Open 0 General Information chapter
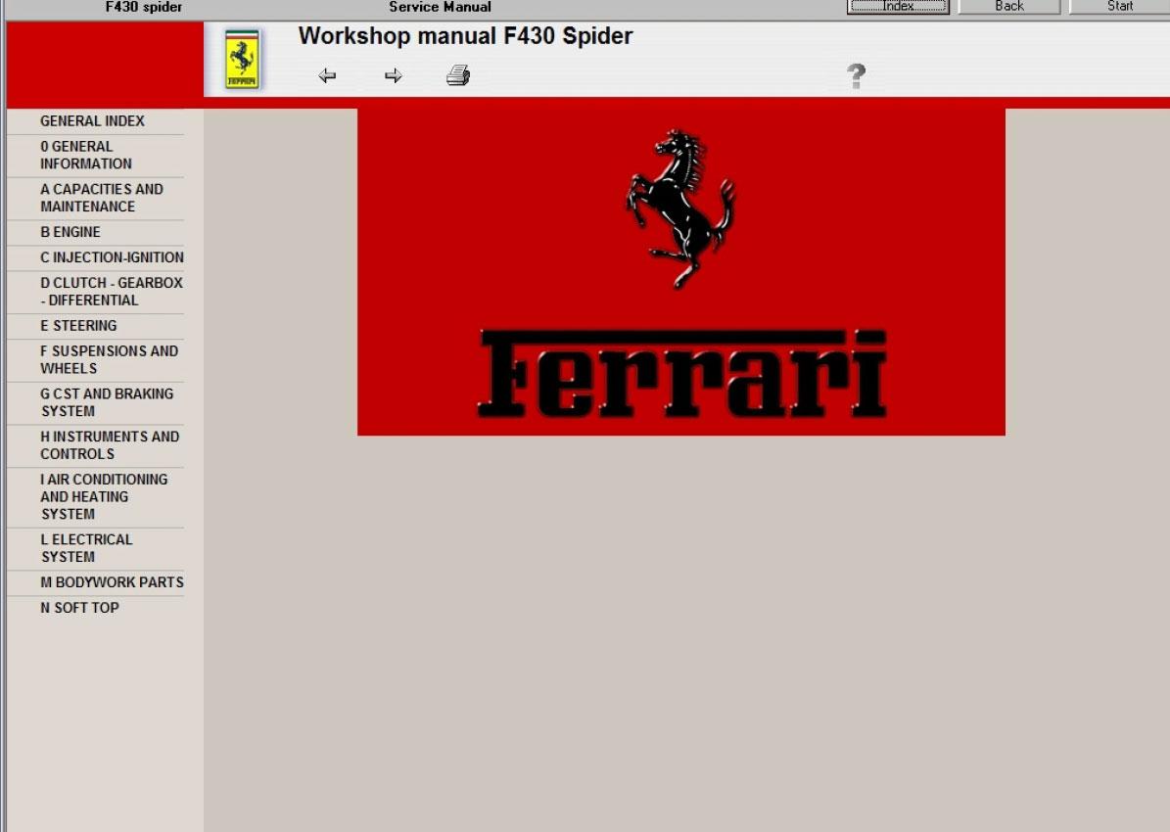This screenshot has height=832, width=1170. coord(86,156)
